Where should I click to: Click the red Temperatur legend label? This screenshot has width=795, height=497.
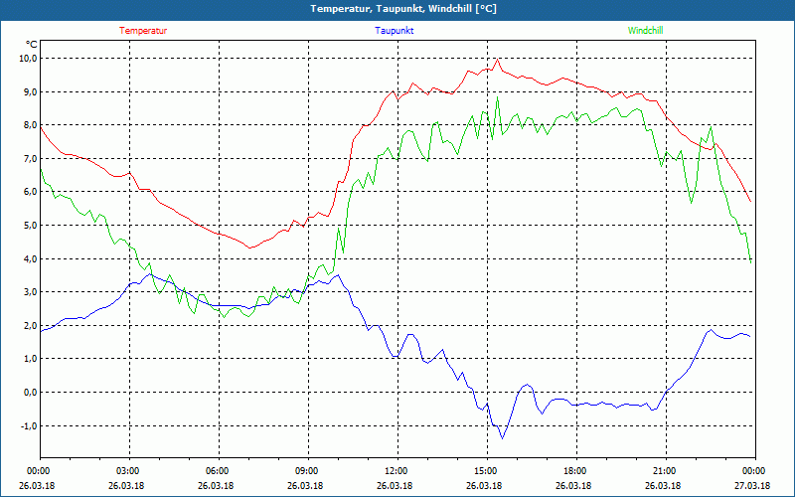[x=143, y=31]
